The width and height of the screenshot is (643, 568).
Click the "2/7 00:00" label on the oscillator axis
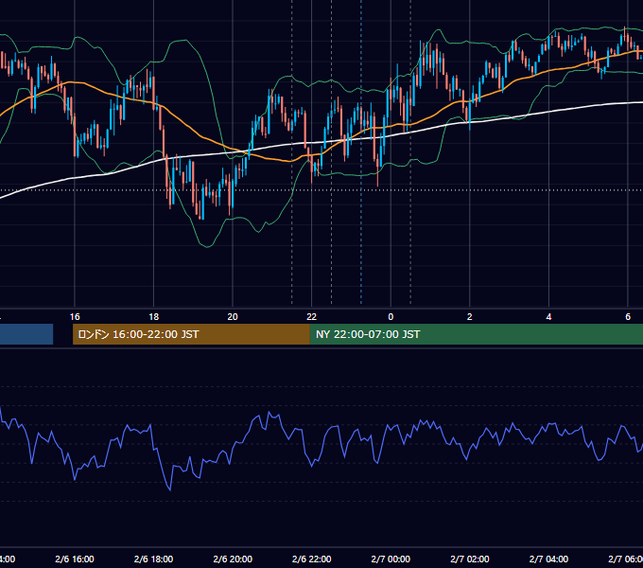[391, 559]
